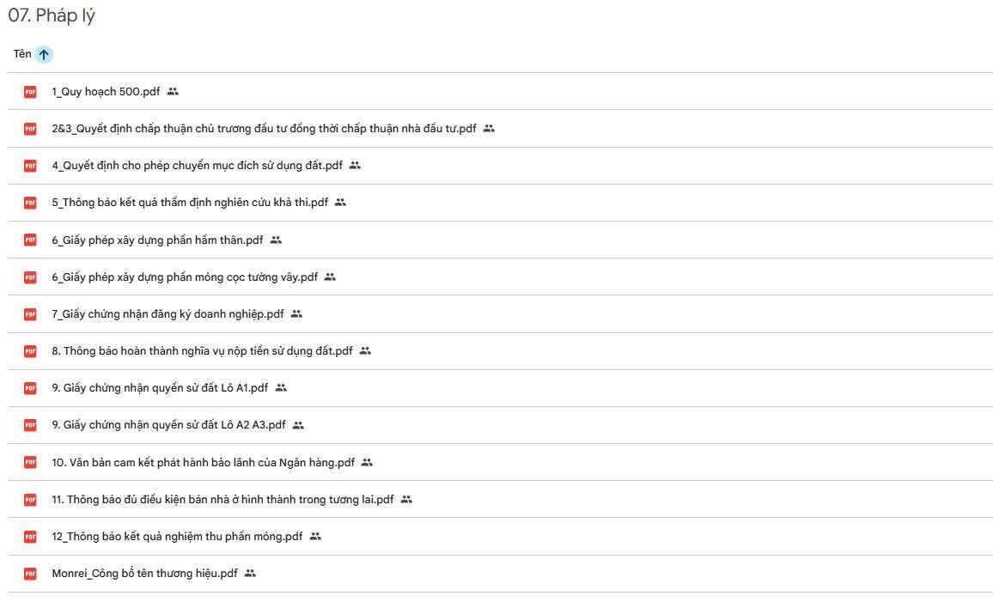
Task: Open 8. Thông báo hoàn thành nghĩa vụ nộp tiền file
Action: click(x=203, y=351)
